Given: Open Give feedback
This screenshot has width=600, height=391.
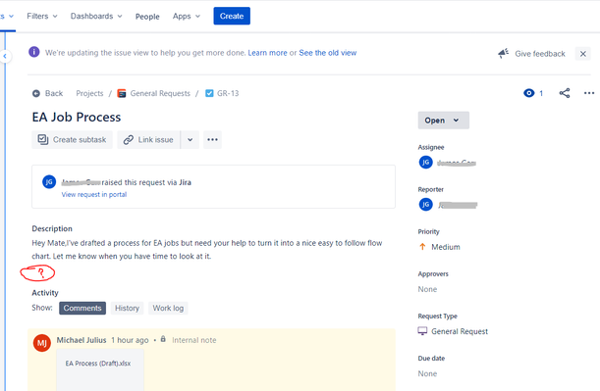Looking at the screenshot, I should [x=539, y=54].
